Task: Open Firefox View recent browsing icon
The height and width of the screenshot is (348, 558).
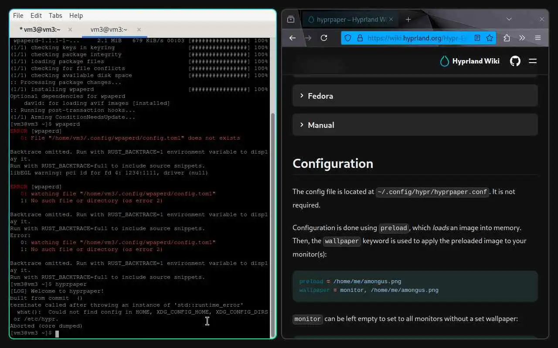Action: click(291, 19)
